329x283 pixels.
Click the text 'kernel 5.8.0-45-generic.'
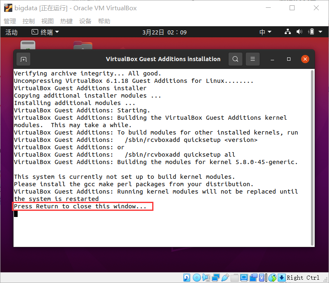pos(254,162)
